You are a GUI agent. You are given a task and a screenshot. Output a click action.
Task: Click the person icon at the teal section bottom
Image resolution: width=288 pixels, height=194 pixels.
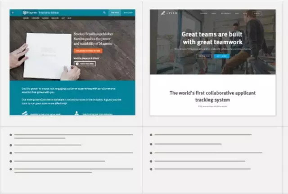pos(77,113)
